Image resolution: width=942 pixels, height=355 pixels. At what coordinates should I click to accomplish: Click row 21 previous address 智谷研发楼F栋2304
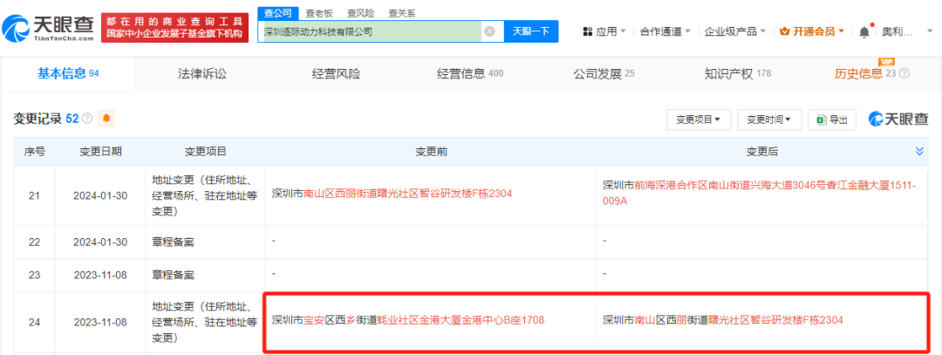point(392,194)
